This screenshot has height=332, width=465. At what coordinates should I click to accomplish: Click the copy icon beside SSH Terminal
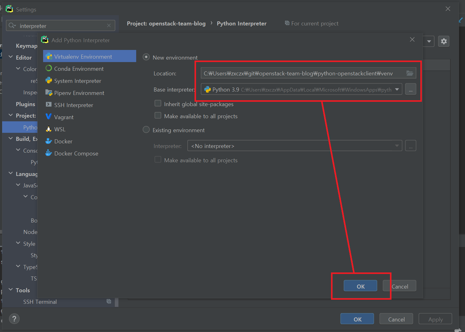pos(109,301)
